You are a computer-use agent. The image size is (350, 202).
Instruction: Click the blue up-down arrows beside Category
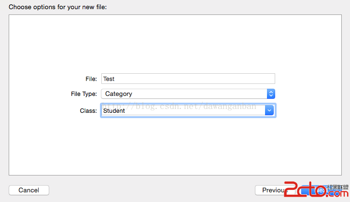(x=271, y=94)
